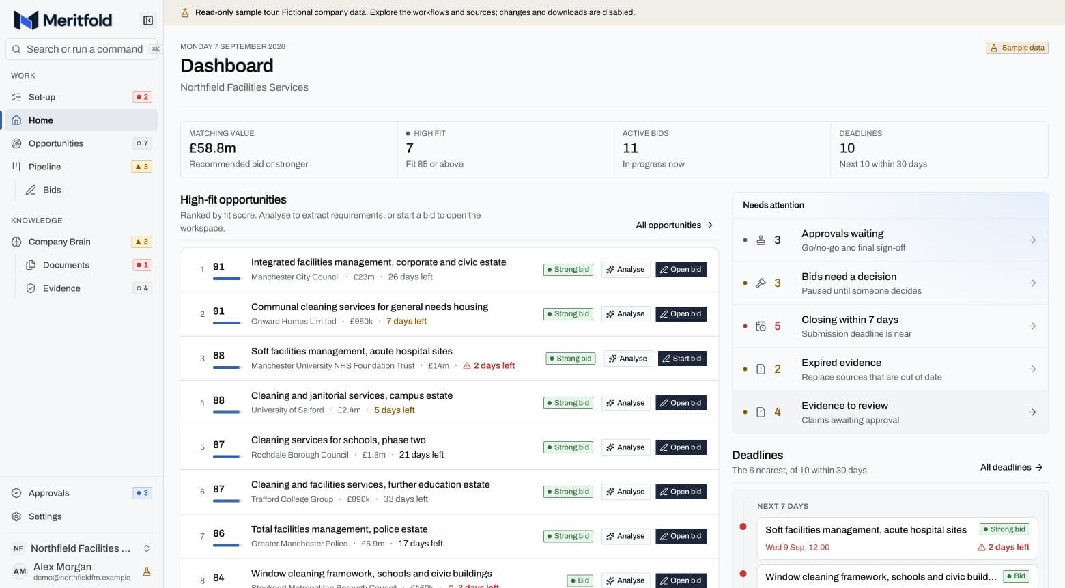
Task: Click fit score bar under Manchester City Council 91
Action: click(227, 279)
